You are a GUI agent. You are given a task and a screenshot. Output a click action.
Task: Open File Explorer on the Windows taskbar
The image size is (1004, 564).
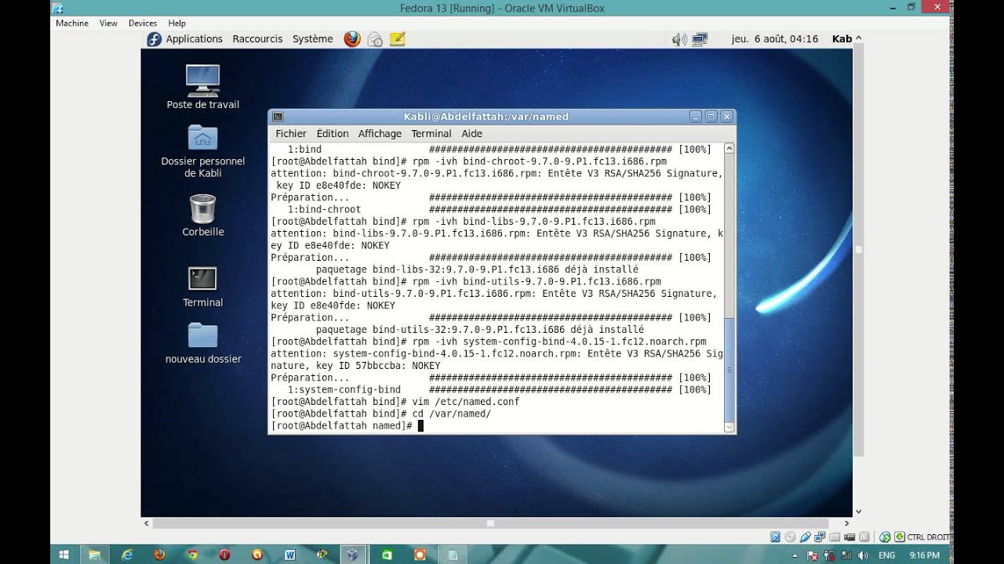coord(94,555)
